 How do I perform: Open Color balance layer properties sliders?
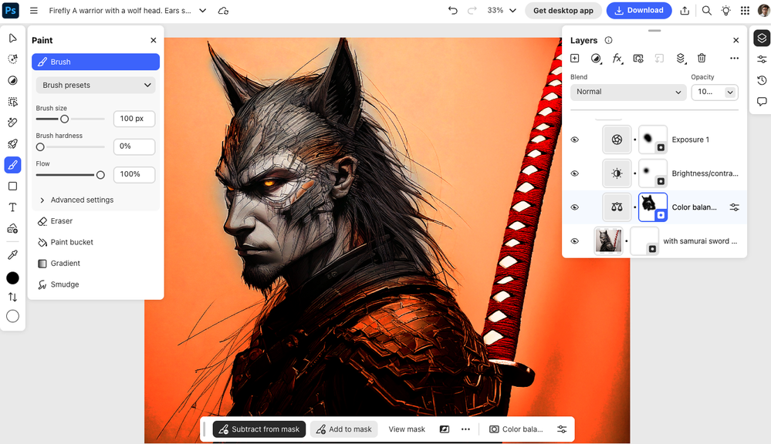[734, 207]
